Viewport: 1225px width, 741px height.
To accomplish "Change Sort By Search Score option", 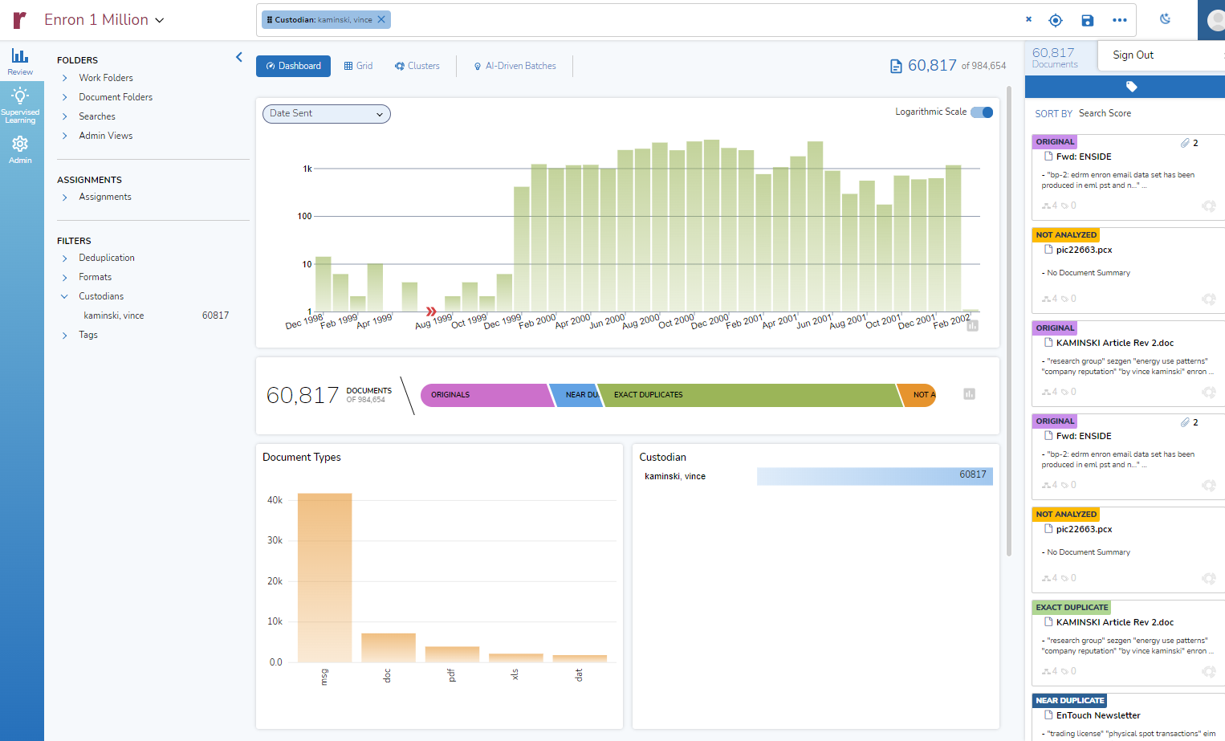I will coord(1105,113).
